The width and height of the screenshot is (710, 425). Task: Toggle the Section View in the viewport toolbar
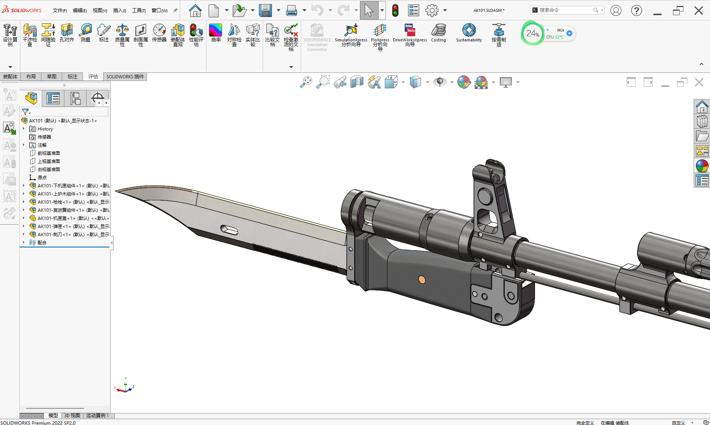[357, 82]
